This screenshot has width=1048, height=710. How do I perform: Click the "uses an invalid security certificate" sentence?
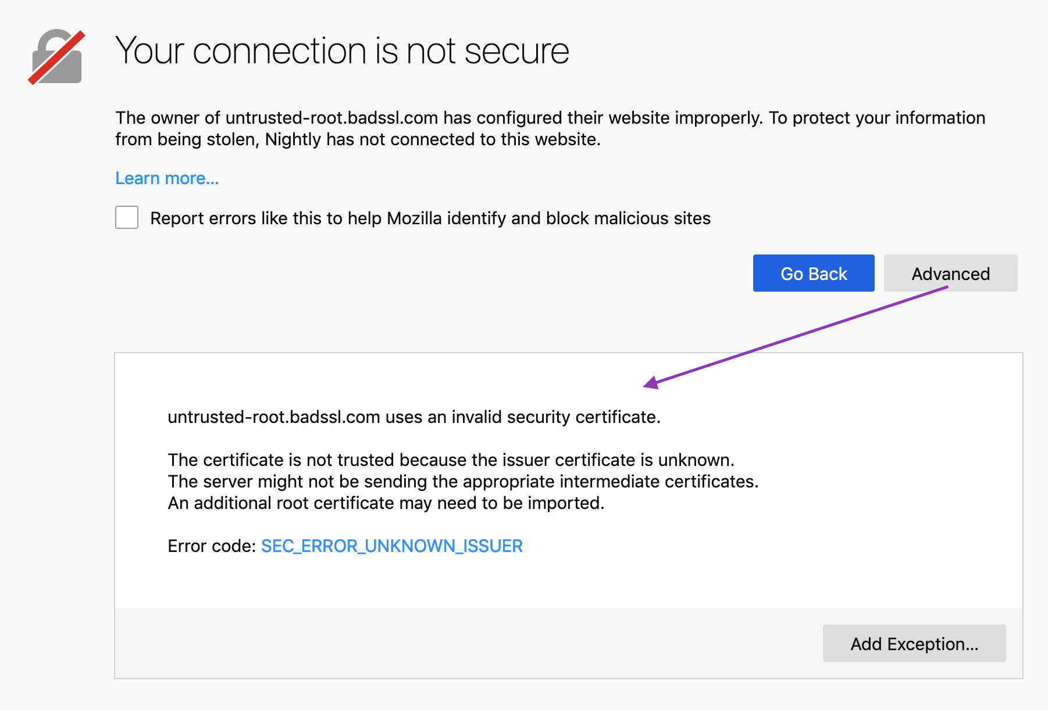pos(522,417)
